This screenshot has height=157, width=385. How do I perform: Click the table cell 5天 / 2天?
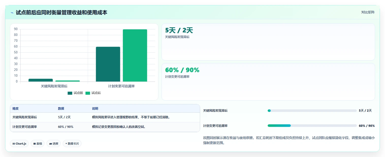coord(64,117)
